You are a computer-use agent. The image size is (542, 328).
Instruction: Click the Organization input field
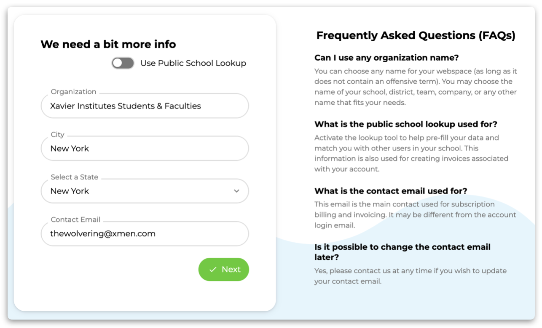[145, 106]
